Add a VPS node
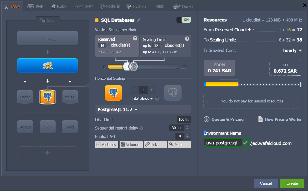308x191 pixels. pyautogui.click(x=47, y=127)
